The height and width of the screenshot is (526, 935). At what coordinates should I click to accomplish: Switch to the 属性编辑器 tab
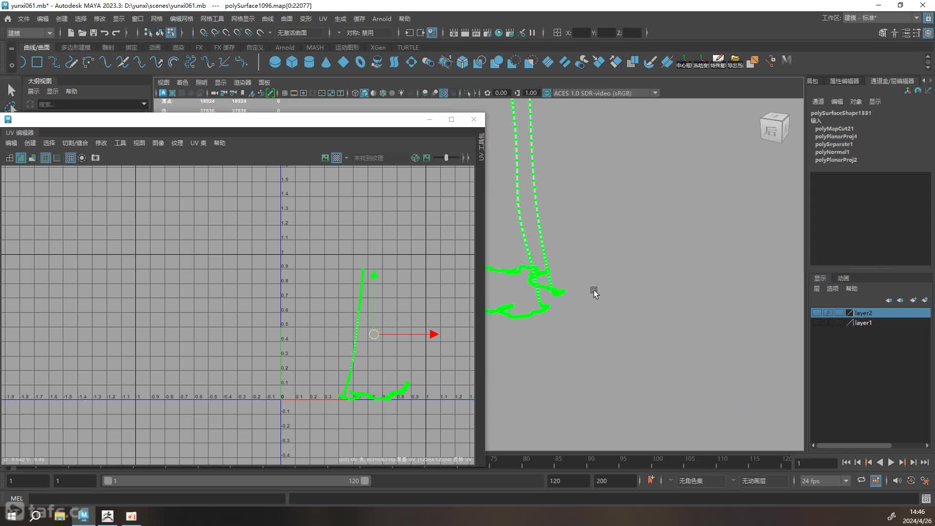(x=844, y=81)
